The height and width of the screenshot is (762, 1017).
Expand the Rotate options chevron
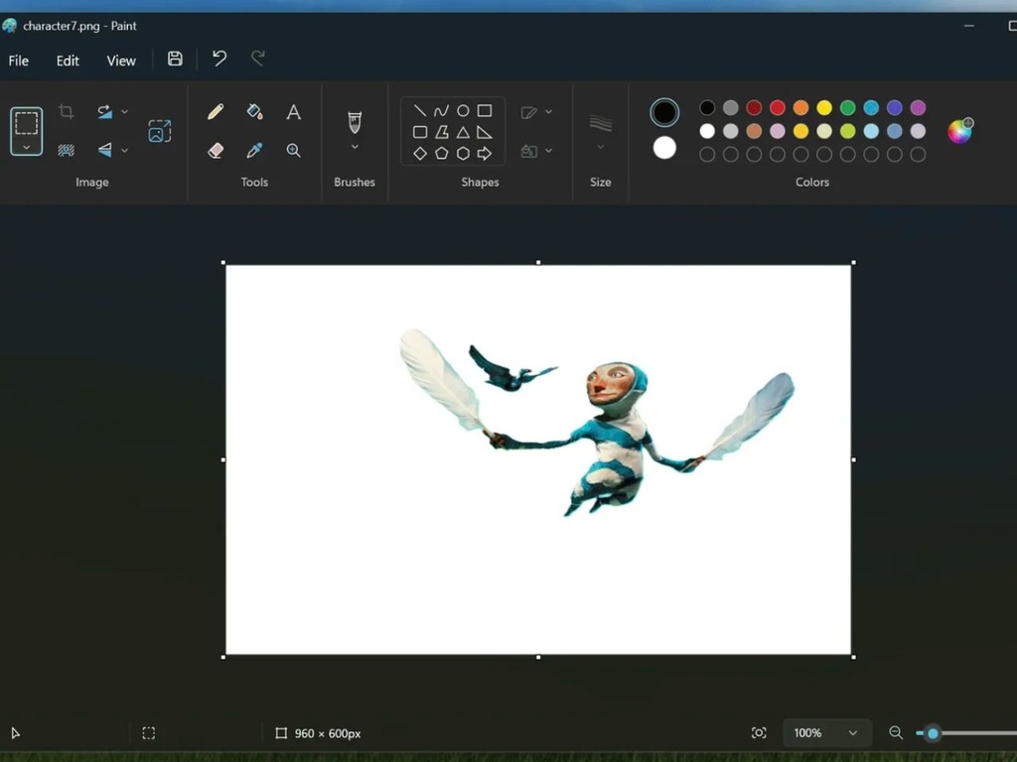(x=124, y=111)
